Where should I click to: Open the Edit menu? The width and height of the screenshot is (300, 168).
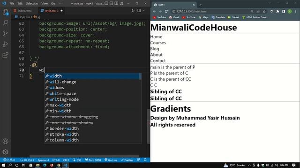click(20, 3)
